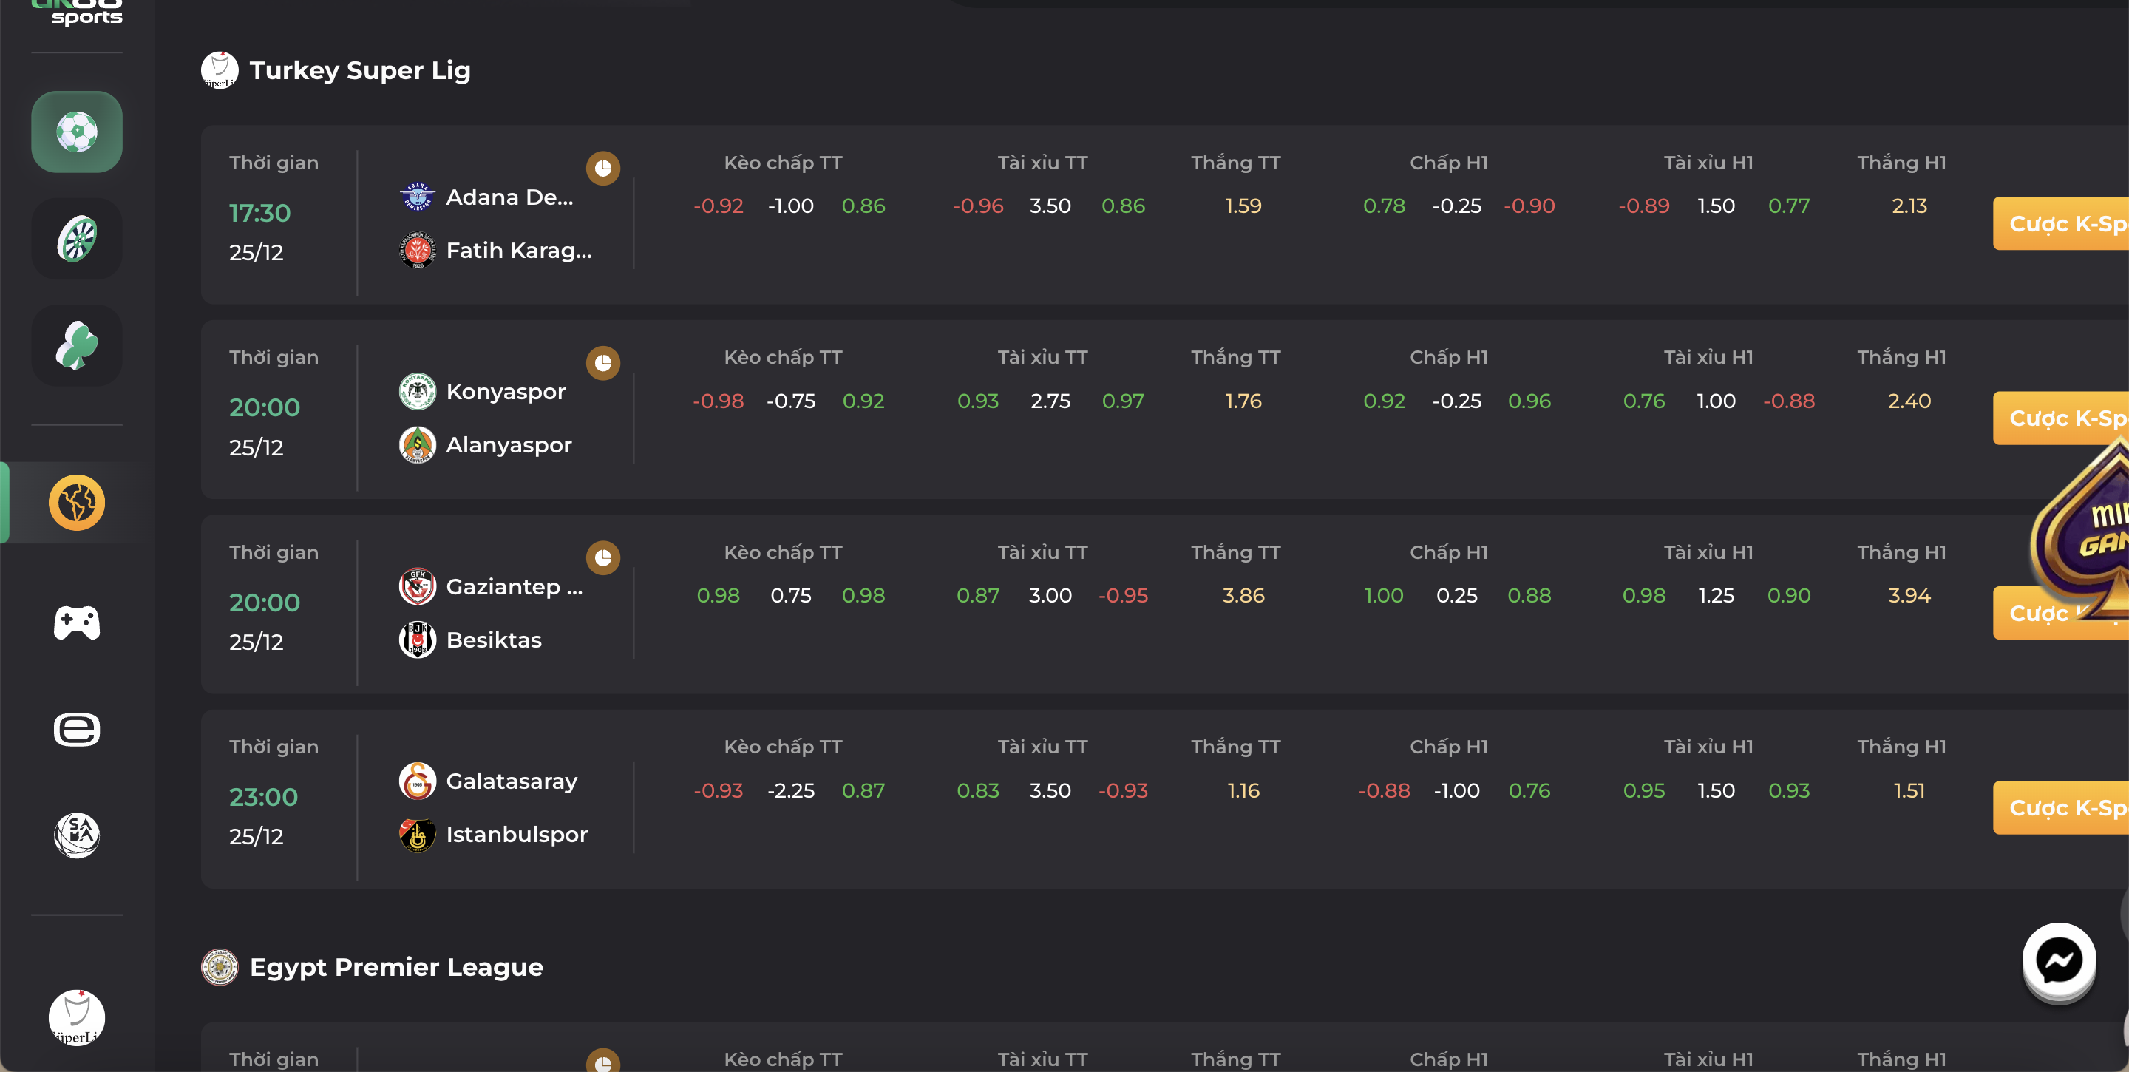
Task: Select Galatasaray team name
Action: coord(512,781)
